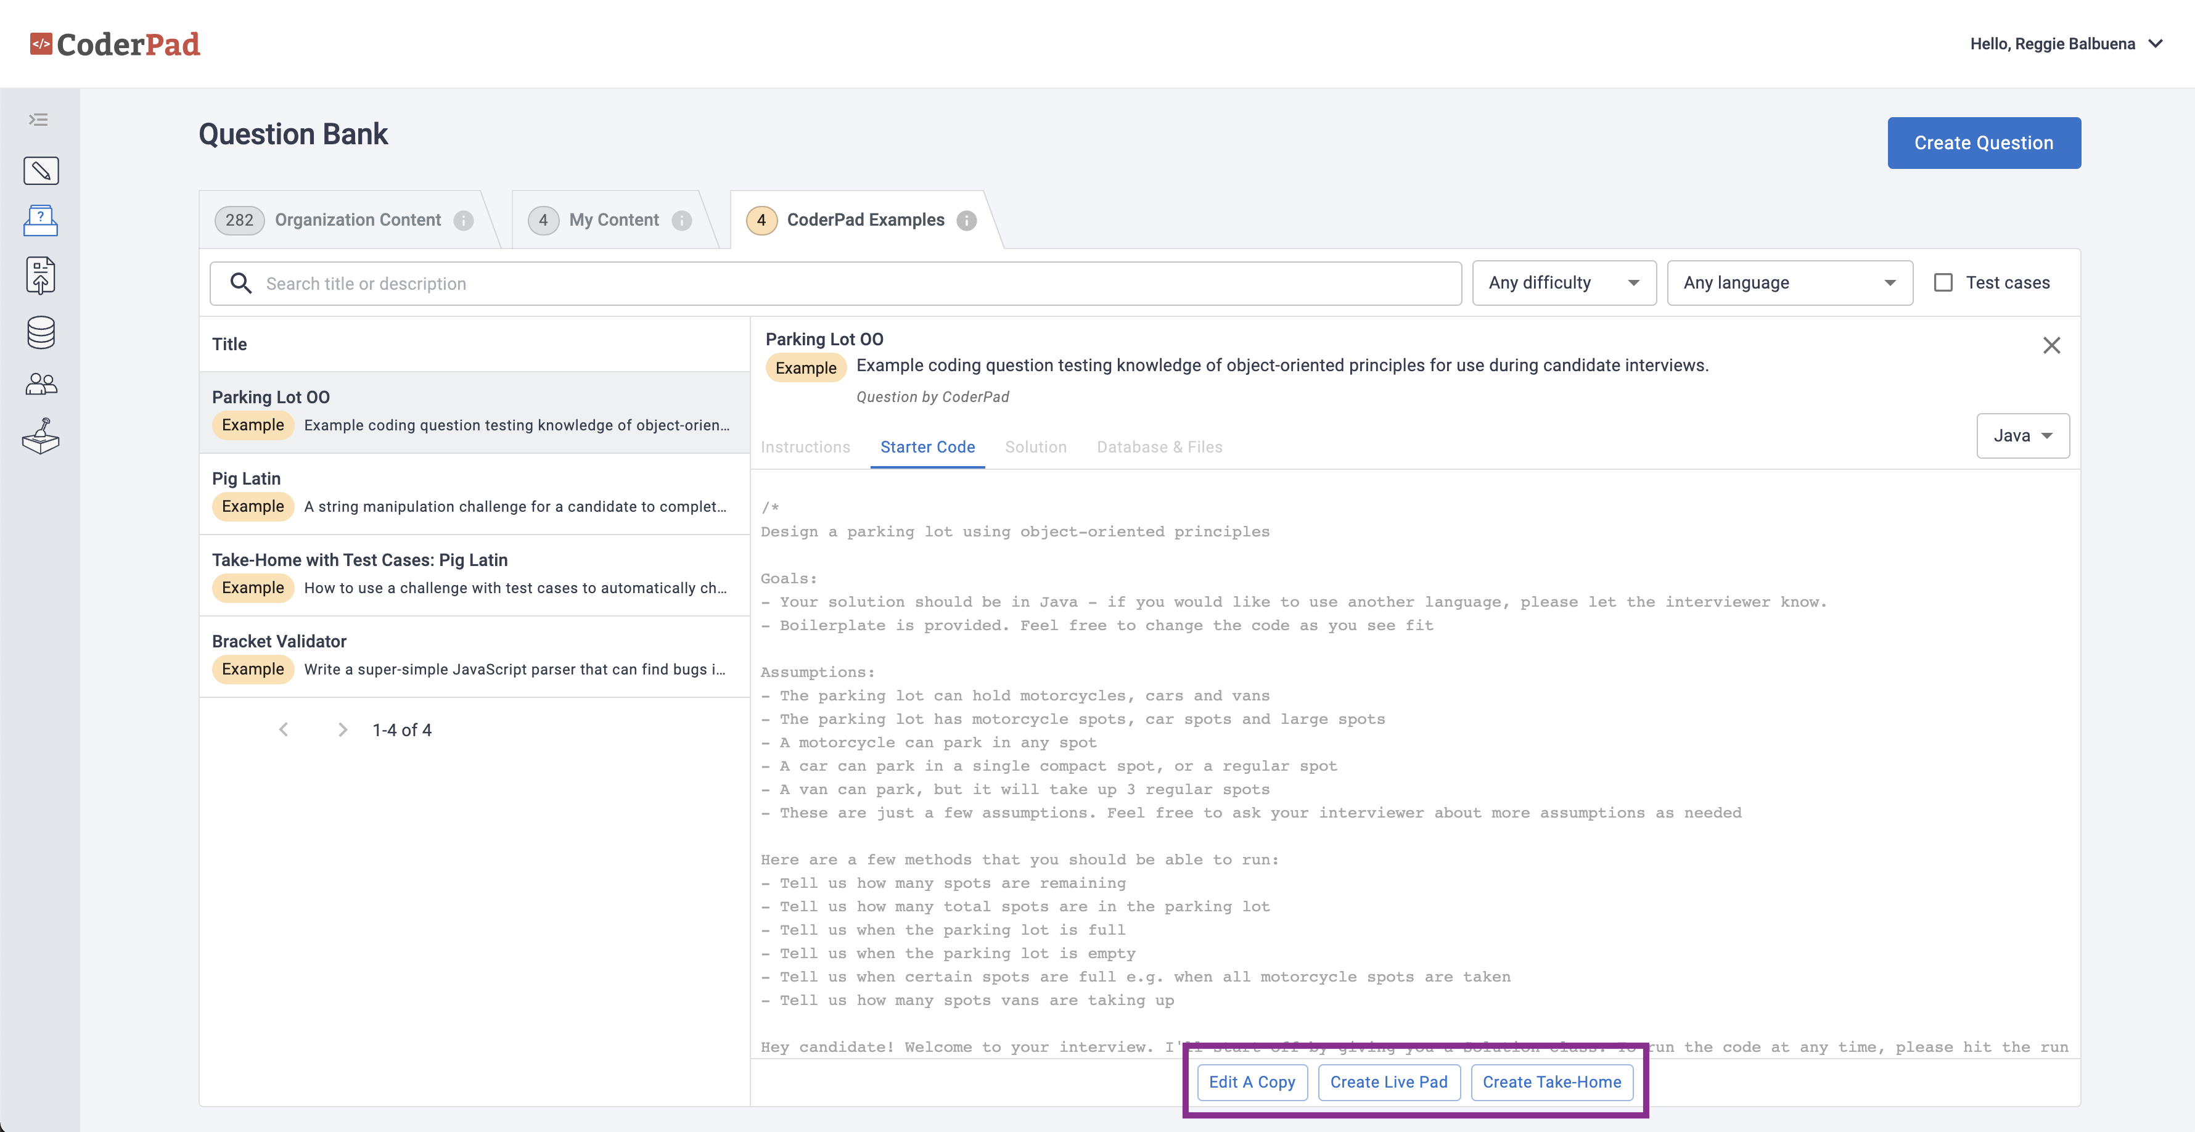2195x1132 pixels.
Task: Enable the Test cases checkbox
Action: 1943,283
